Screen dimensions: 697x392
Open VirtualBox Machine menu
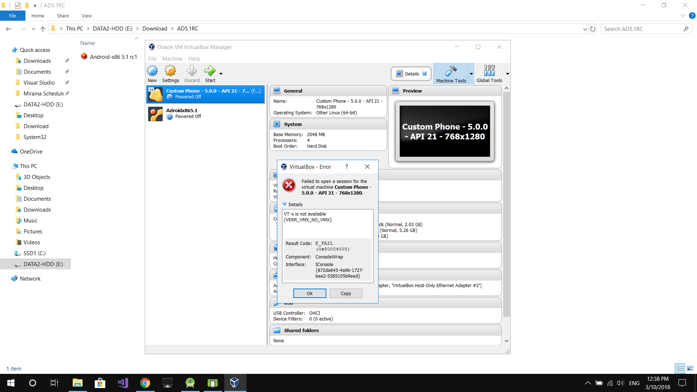[172, 59]
